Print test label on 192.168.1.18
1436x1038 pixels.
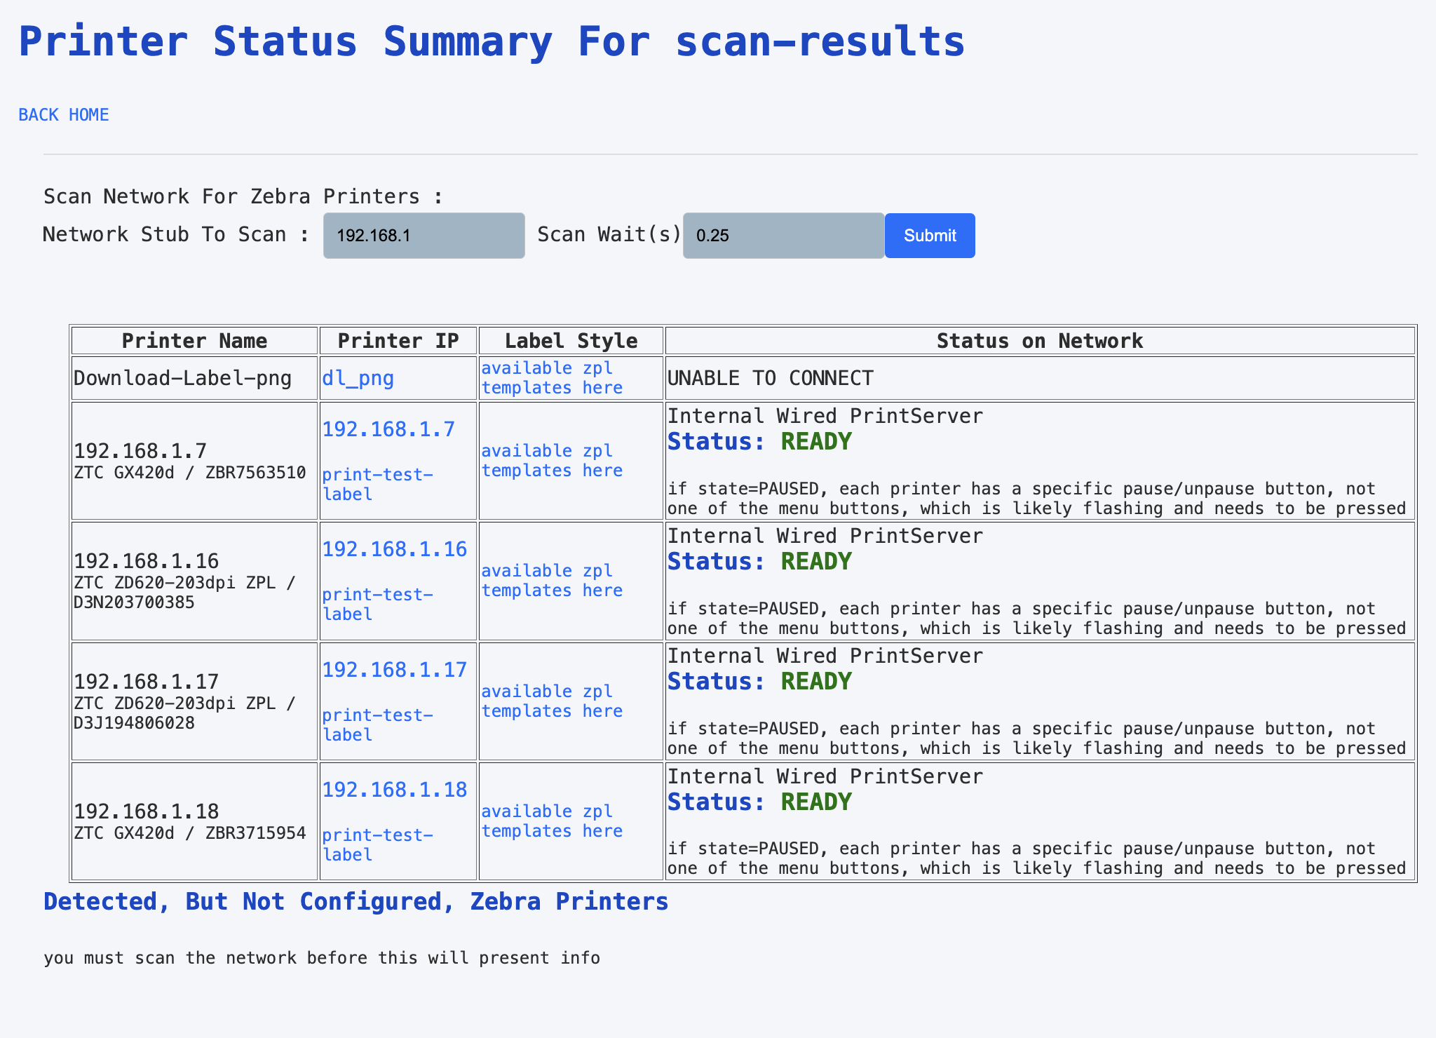tap(377, 844)
